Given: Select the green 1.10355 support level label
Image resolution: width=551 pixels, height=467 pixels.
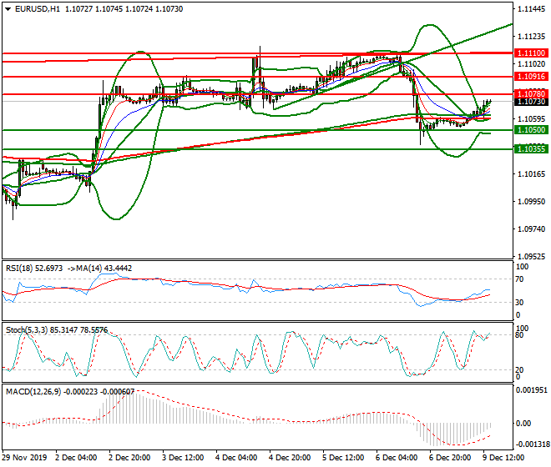Looking at the screenshot, I should pyautogui.click(x=531, y=149).
